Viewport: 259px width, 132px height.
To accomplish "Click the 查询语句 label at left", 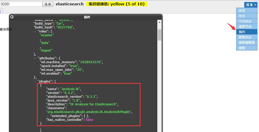I will coord(6,29).
